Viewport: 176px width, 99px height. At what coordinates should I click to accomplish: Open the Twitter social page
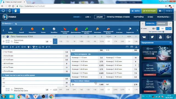coord(152,37)
